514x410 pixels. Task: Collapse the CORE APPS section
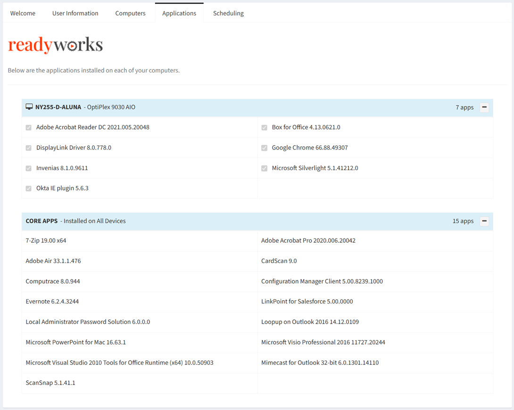(x=484, y=221)
